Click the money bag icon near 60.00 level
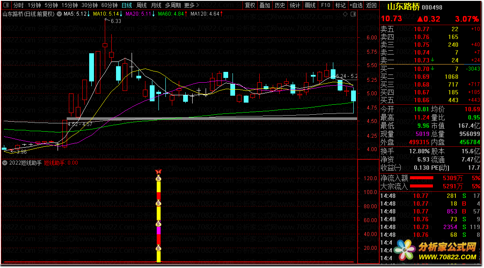This screenshot has height=268, width=484. [158, 223]
